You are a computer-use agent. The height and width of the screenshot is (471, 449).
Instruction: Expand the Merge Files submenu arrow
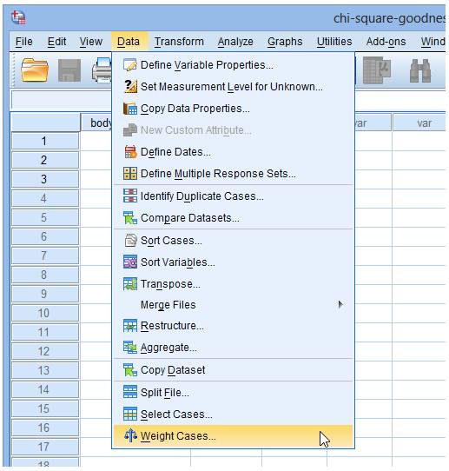point(340,304)
